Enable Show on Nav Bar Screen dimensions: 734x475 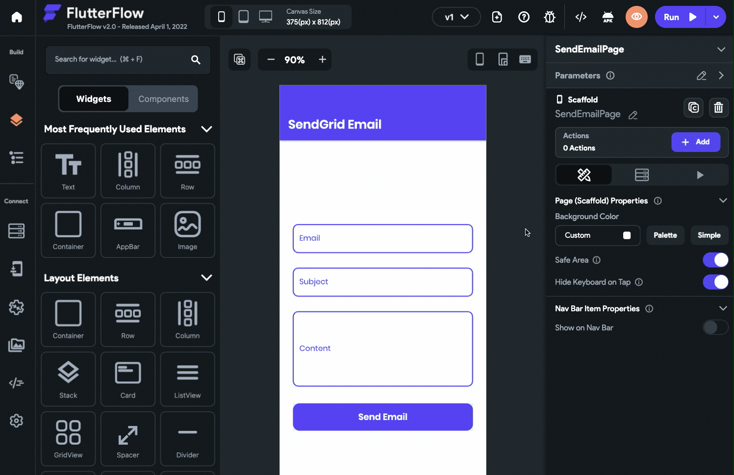click(715, 327)
